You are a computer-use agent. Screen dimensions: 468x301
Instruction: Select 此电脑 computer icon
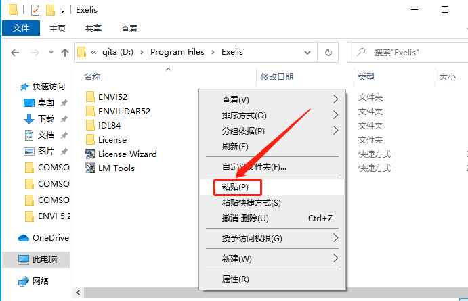pos(24,259)
